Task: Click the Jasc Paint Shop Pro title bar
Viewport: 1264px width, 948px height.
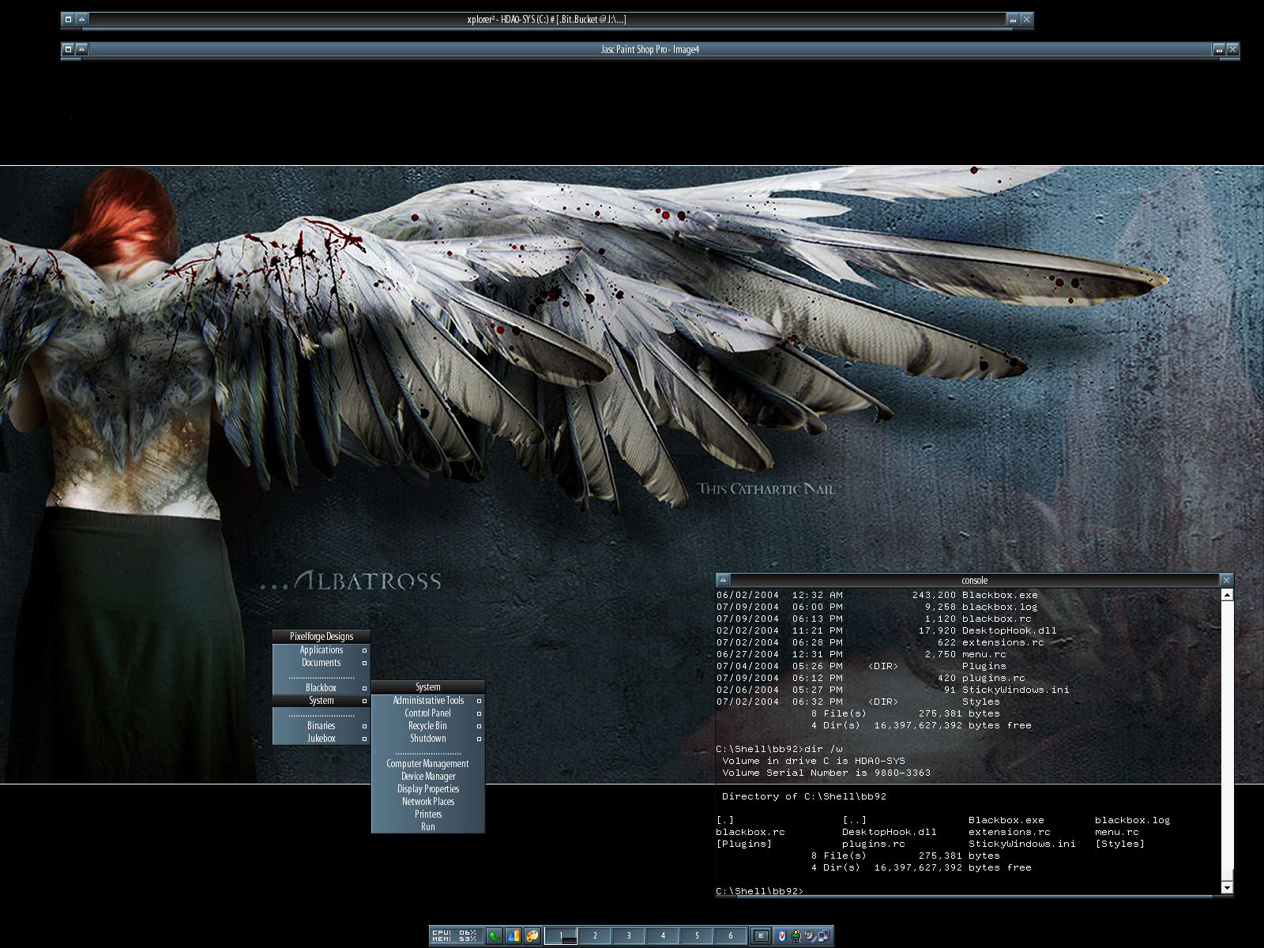Action: [649, 49]
